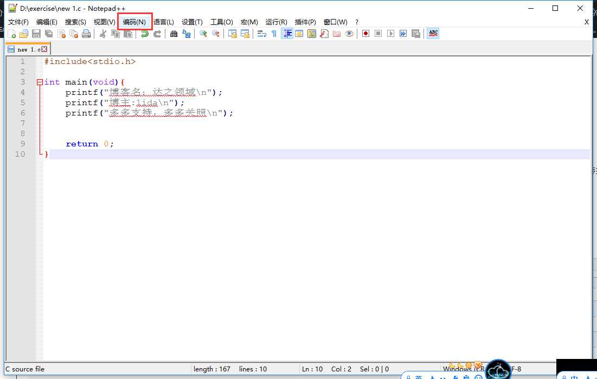597x379 pixels.
Task: Toggle file monitoring eye icon
Action: point(349,34)
